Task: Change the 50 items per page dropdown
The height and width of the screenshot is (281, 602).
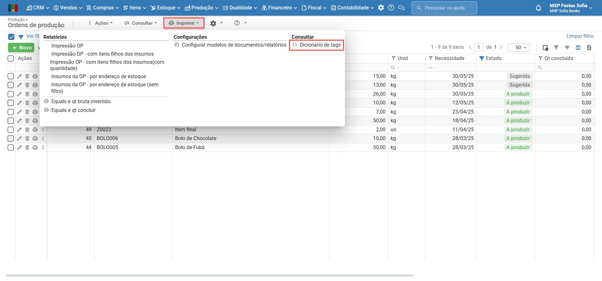Action: pyautogui.click(x=519, y=48)
